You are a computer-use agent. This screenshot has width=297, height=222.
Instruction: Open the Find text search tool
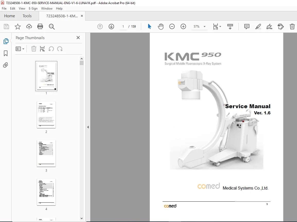point(52,27)
